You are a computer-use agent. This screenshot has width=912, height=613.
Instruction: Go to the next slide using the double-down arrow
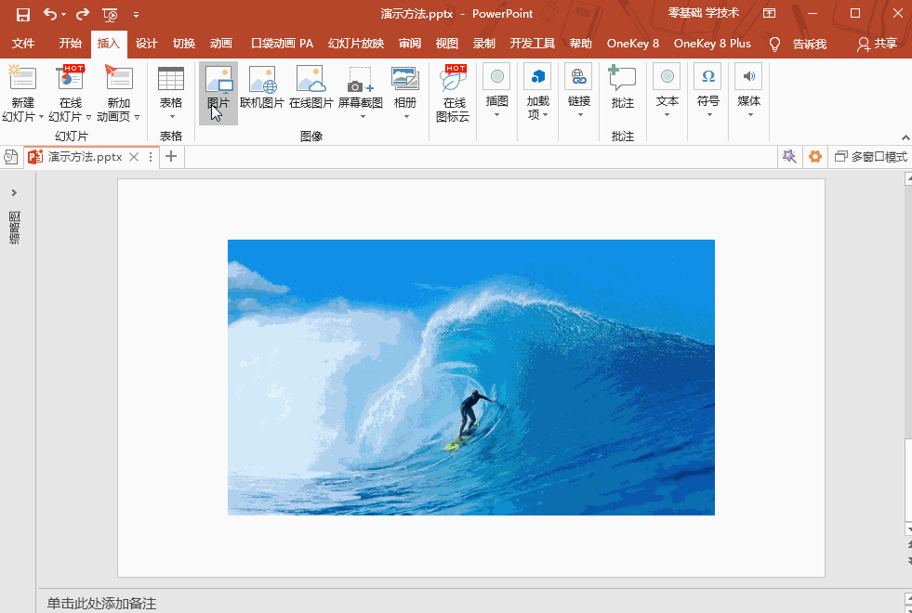coord(908,560)
